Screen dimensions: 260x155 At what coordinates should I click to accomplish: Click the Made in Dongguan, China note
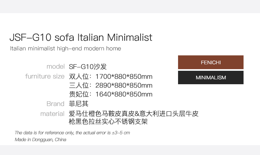pos(40,140)
